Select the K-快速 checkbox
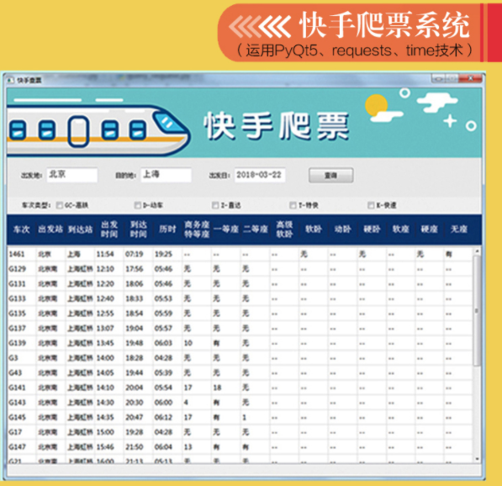This screenshot has height=486, width=502. pyautogui.click(x=371, y=205)
